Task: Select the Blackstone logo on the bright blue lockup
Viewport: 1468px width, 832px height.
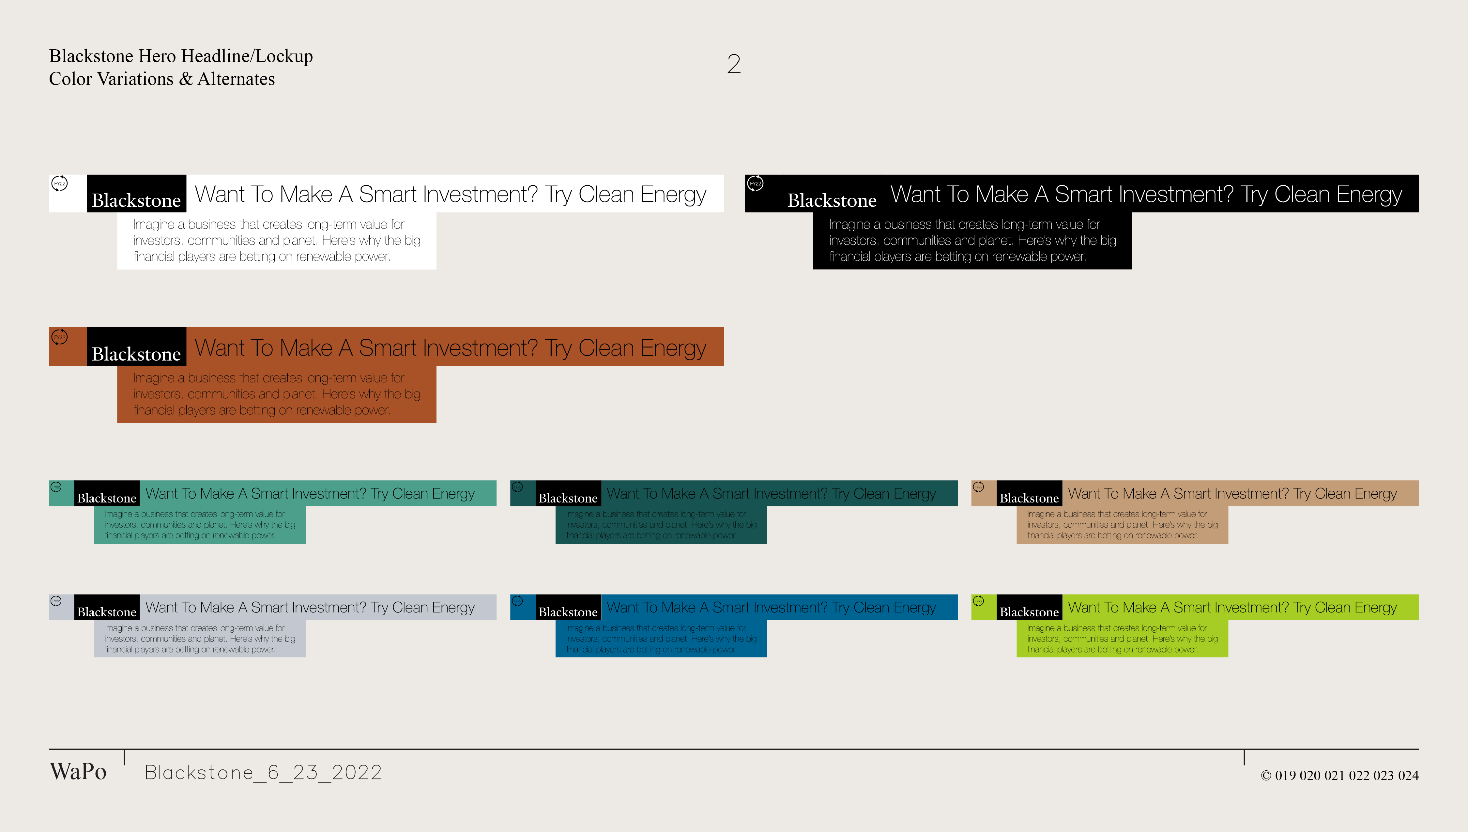Action: (x=568, y=608)
